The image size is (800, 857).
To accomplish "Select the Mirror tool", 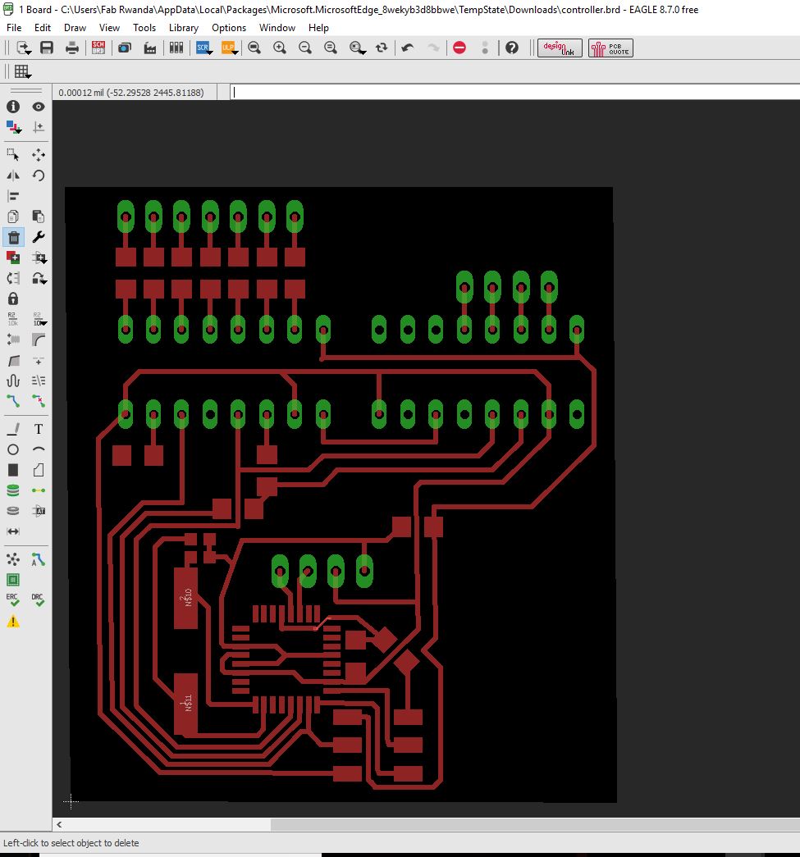I will pyautogui.click(x=13, y=176).
